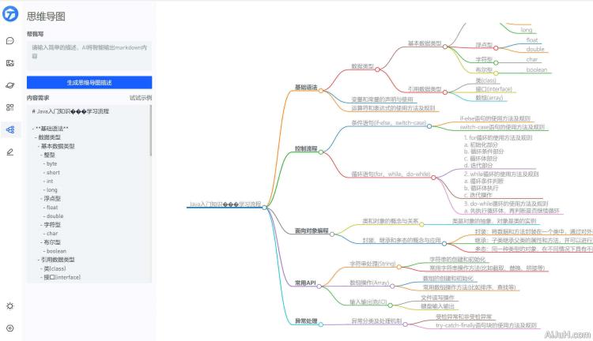The height and width of the screenshot is (341, 593).
Task: Click the 试试示例 link
Action: click(x=140, y=98)
